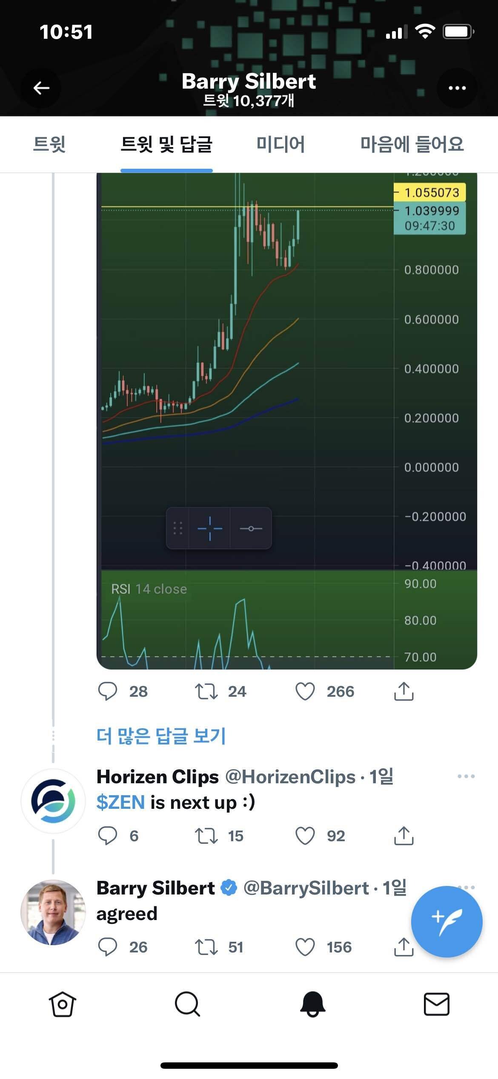
Task: Open the Search tab in bottom bar
Action: pyautogui.click(x=187, y=1004)
